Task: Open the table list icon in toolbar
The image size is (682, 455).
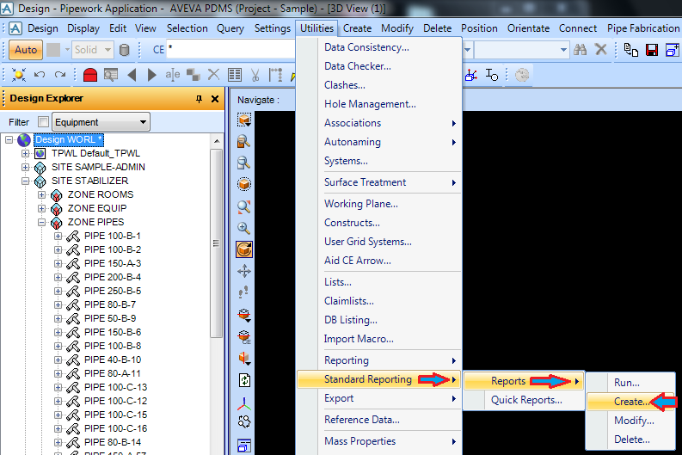Action: (235, 75)
